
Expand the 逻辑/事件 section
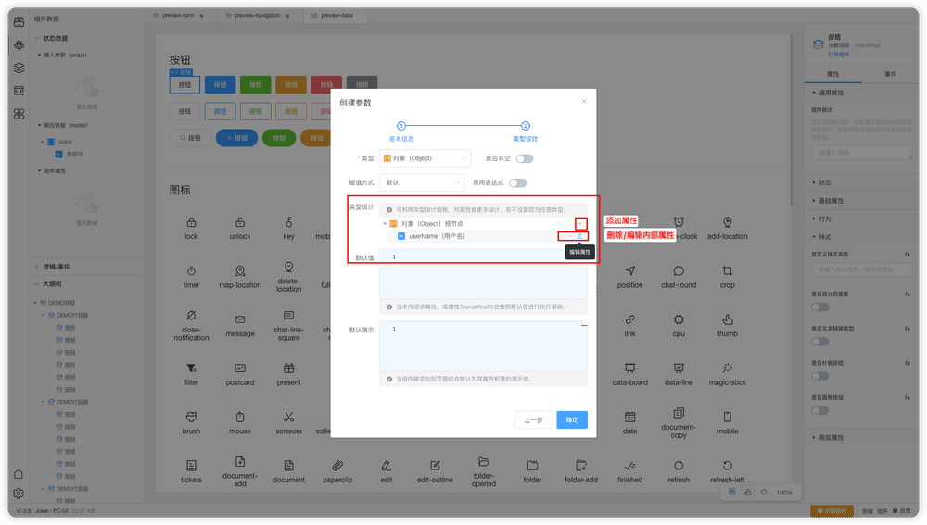pyautogui.click(x=37, y=267)
